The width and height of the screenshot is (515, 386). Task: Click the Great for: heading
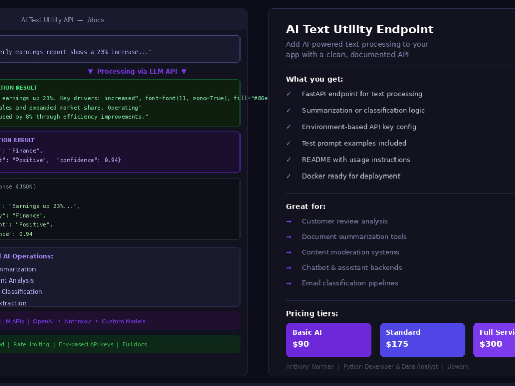[x=306, y=206]
